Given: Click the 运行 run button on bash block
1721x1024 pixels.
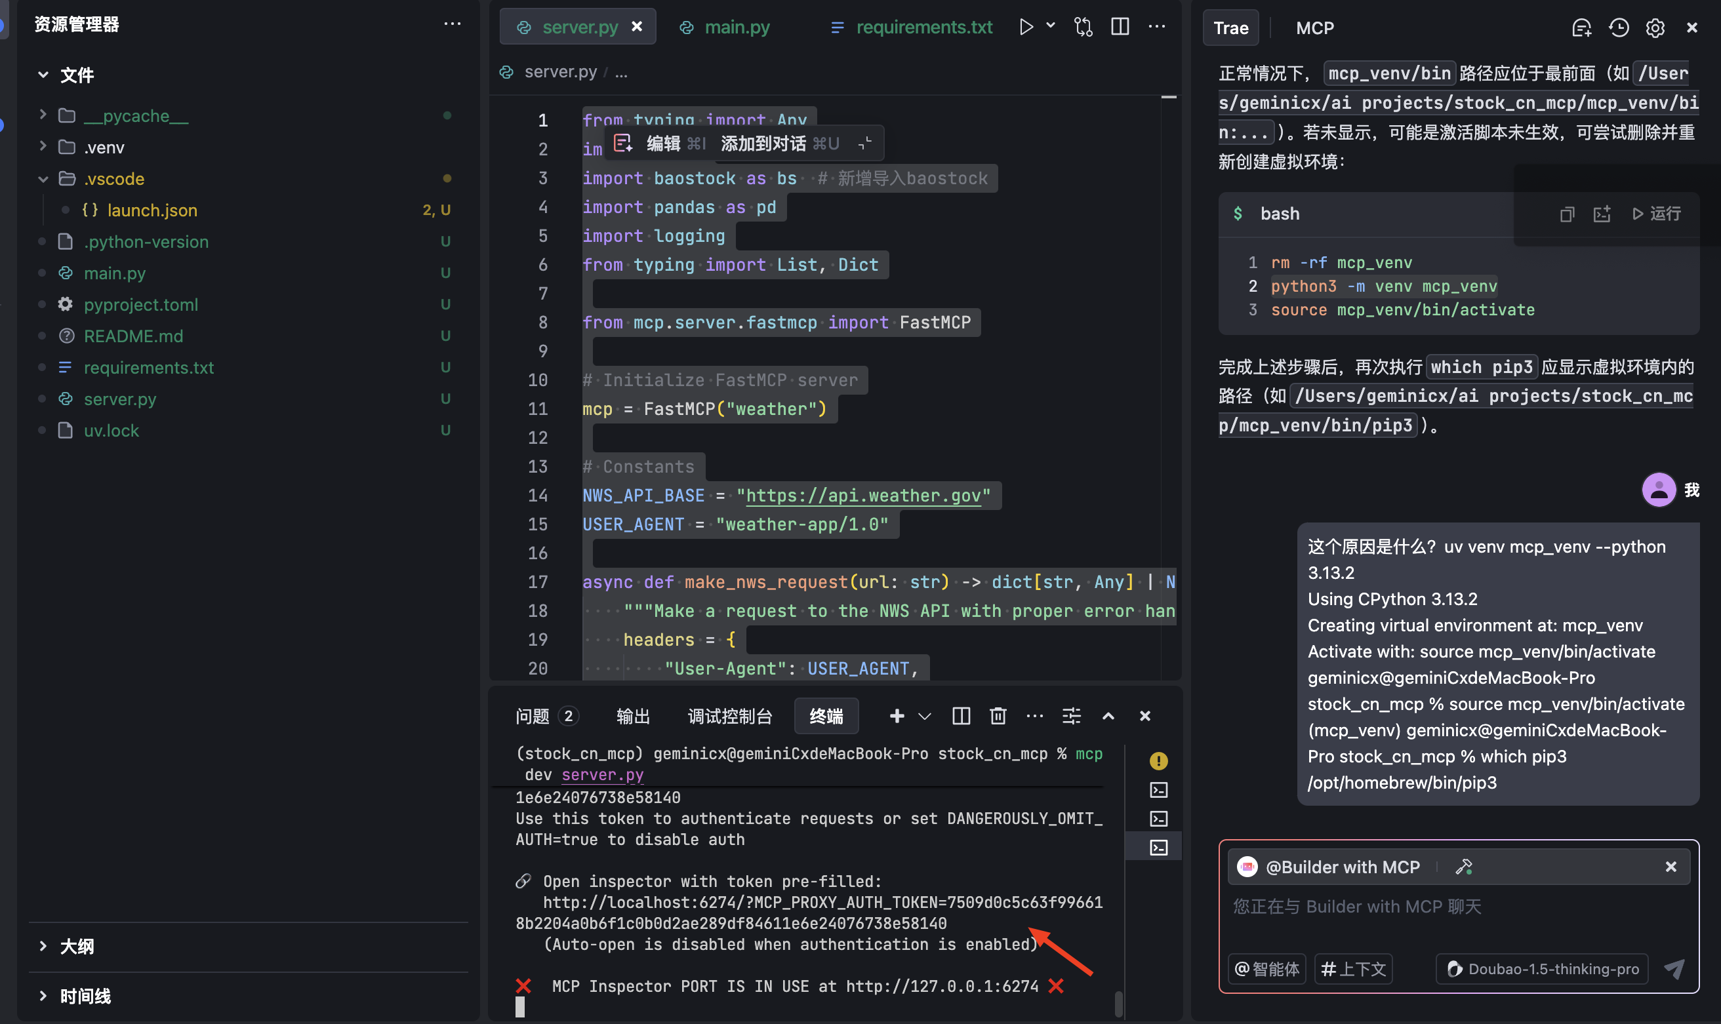Looking at the screenshot, I should 1656,214.
